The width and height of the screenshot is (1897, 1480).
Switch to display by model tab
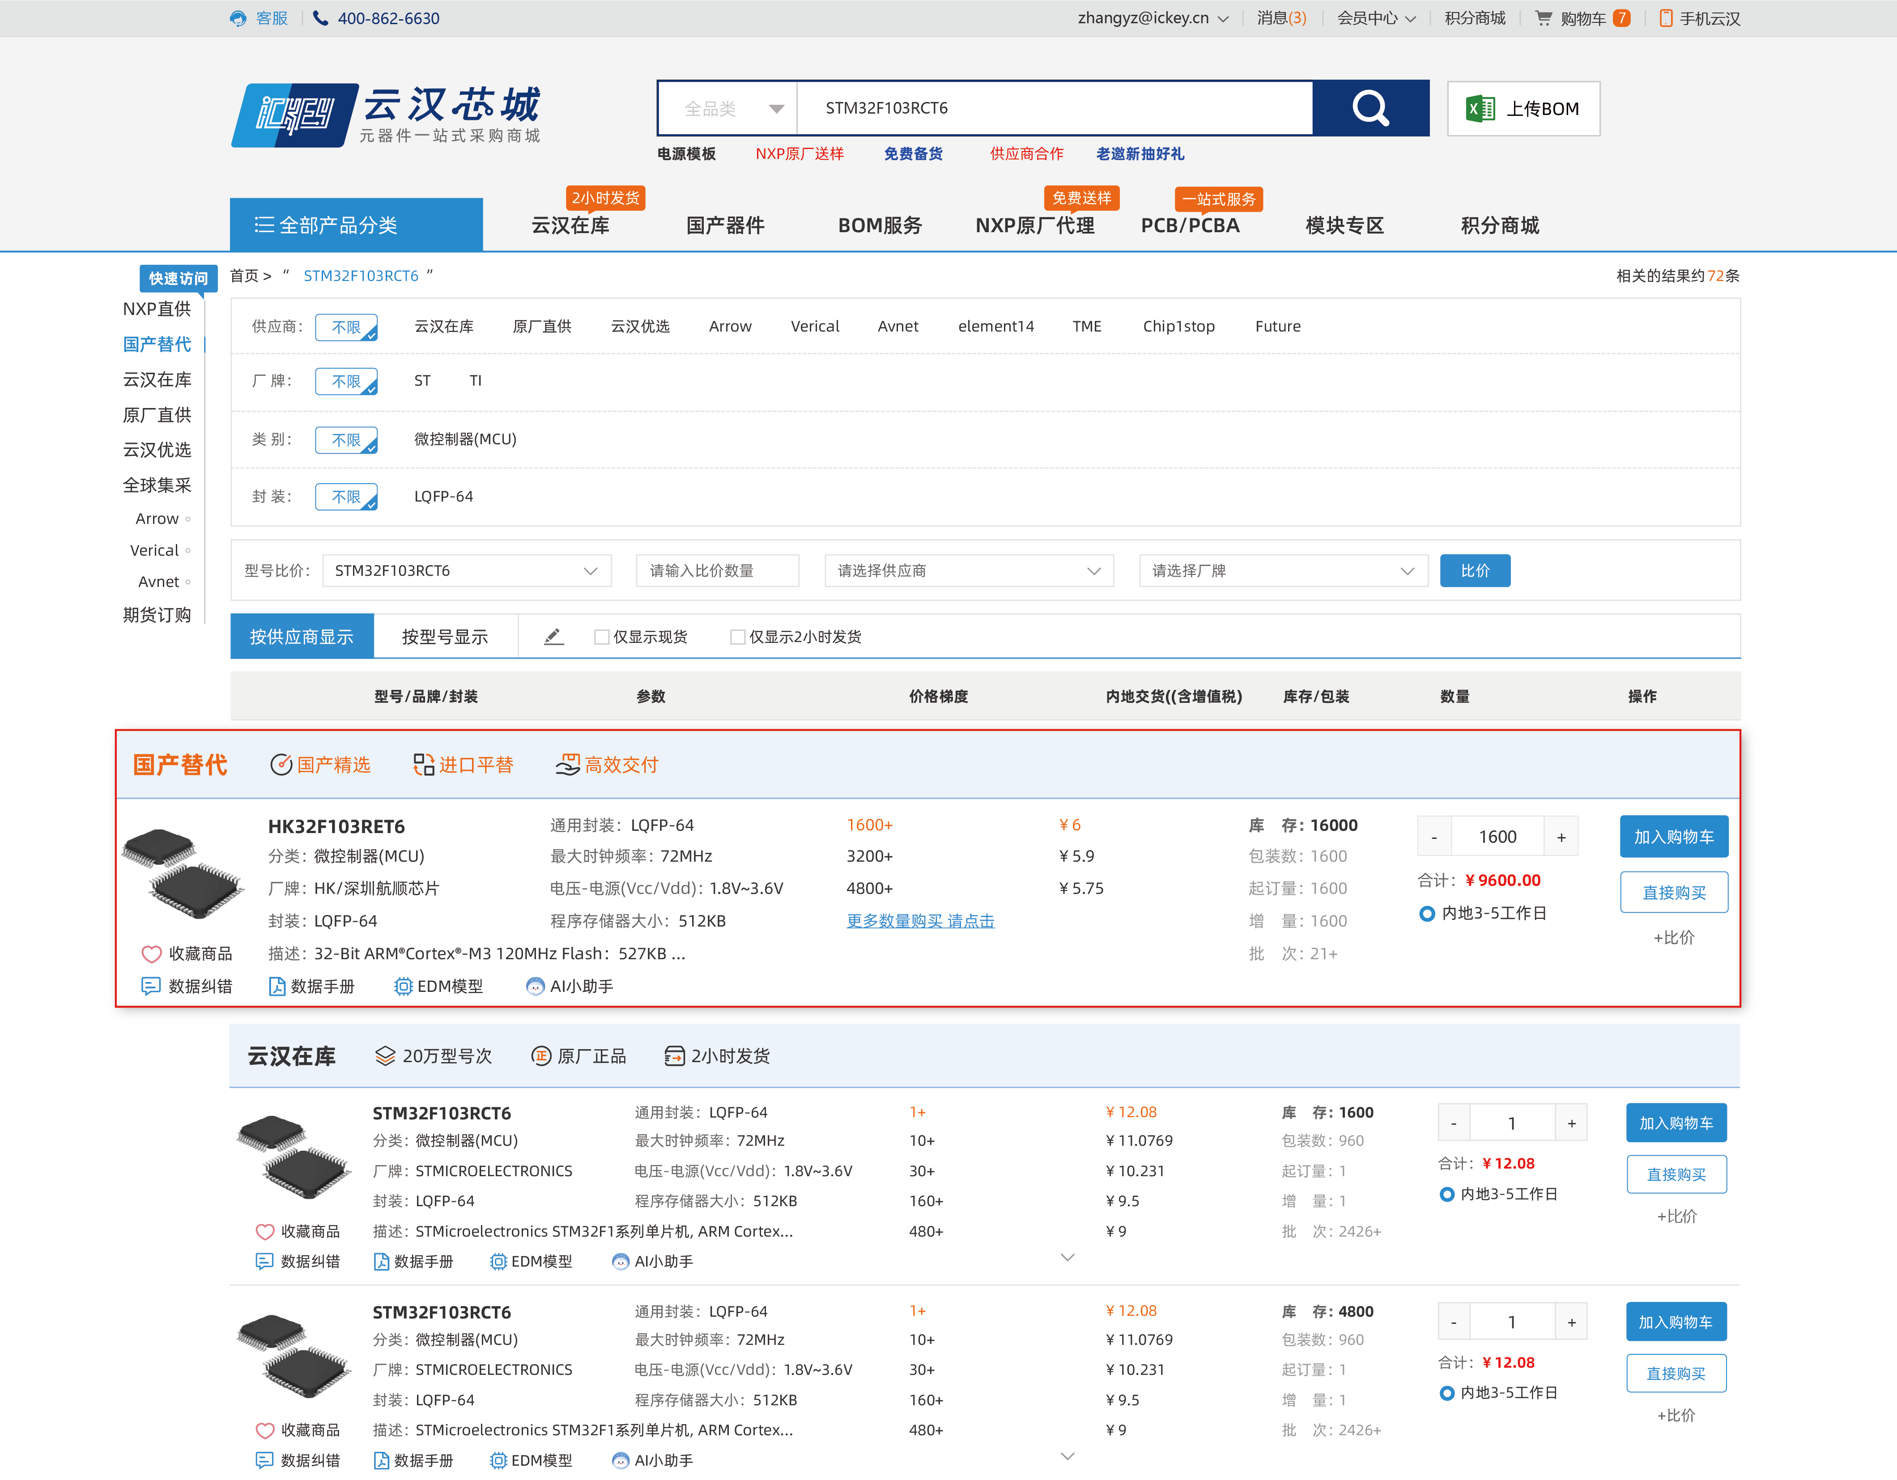[445, 637]
